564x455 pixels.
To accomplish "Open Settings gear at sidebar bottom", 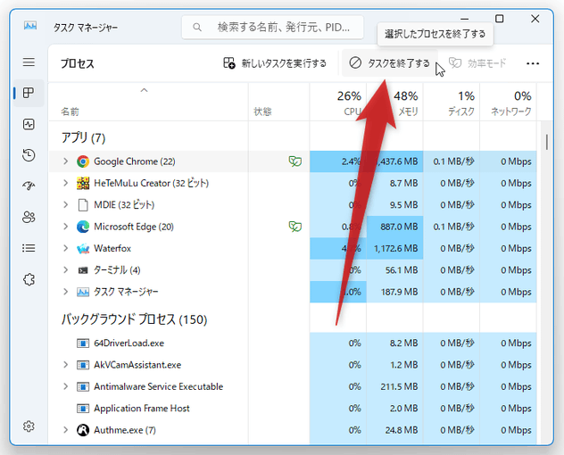I will click(x=29, y=426).
